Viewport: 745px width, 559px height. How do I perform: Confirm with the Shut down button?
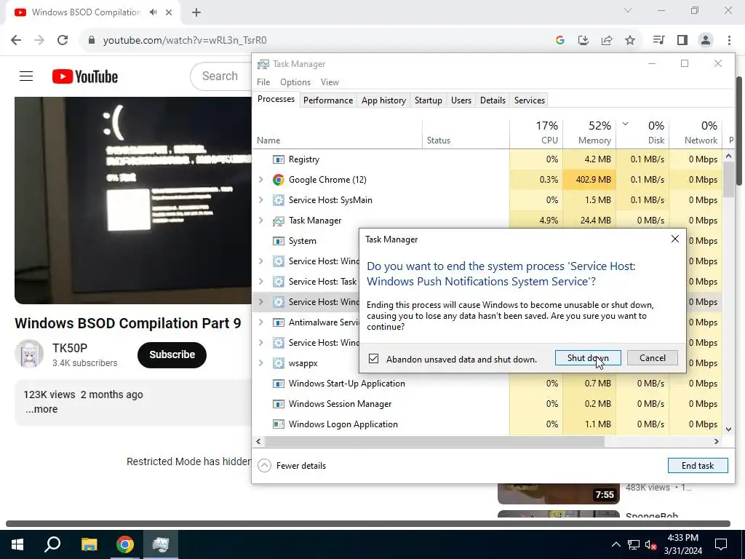(x=588, y=358)
